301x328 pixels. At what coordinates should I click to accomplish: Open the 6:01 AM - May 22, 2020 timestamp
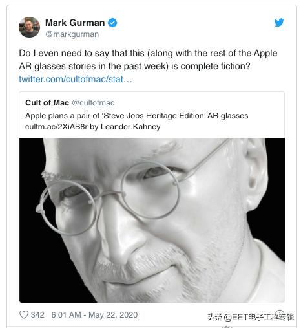(x=94, y=315)
